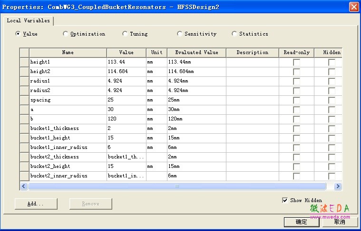Select the Value radio button
Screen dimensions: 361x231
pos(18,34)
